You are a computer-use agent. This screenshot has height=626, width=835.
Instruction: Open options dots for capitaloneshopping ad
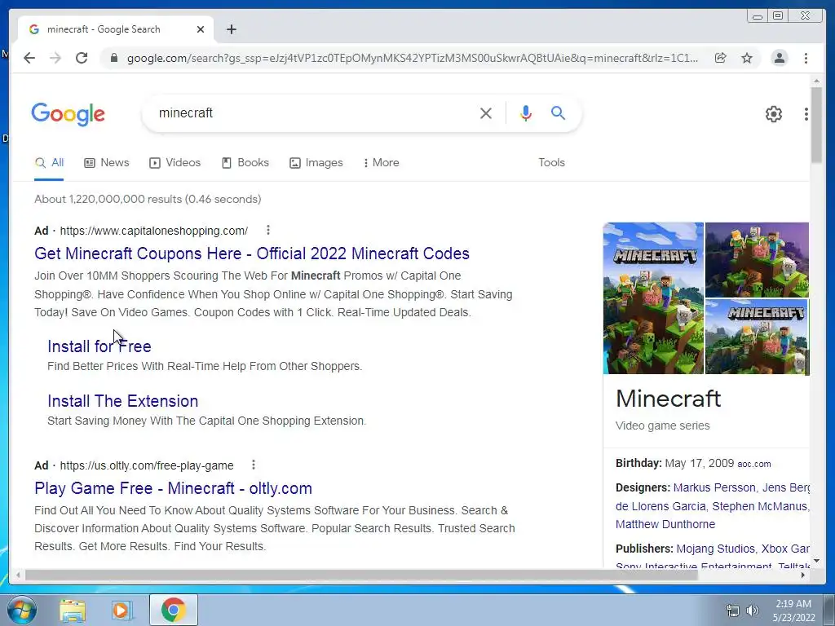(267, 230)
